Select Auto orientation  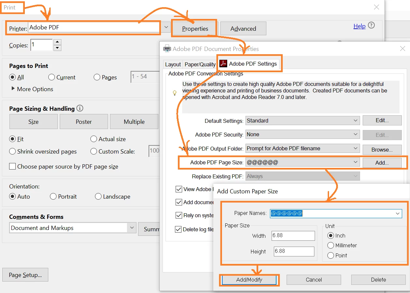(x=12, y=197)
